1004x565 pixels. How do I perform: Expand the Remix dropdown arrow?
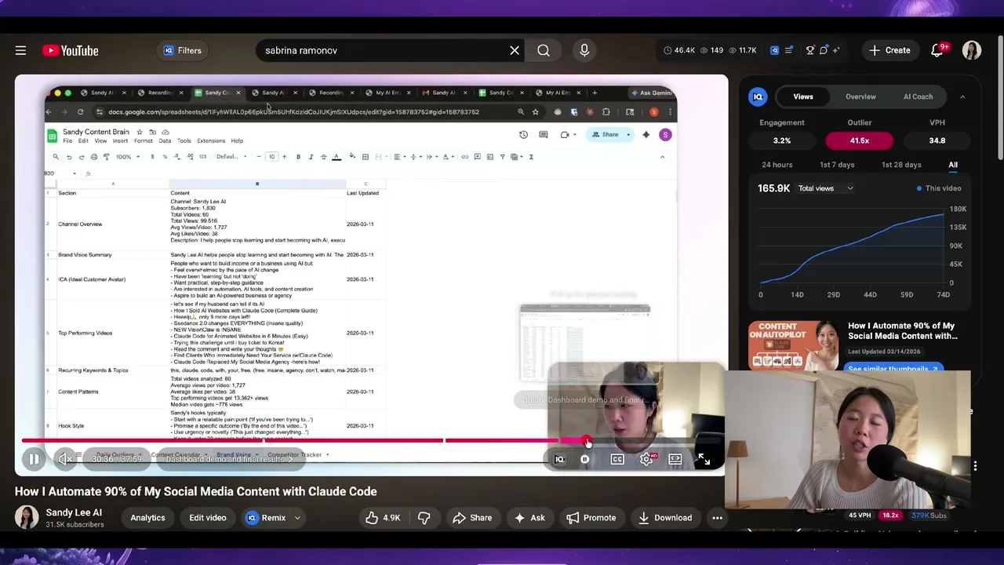[297, 518]
